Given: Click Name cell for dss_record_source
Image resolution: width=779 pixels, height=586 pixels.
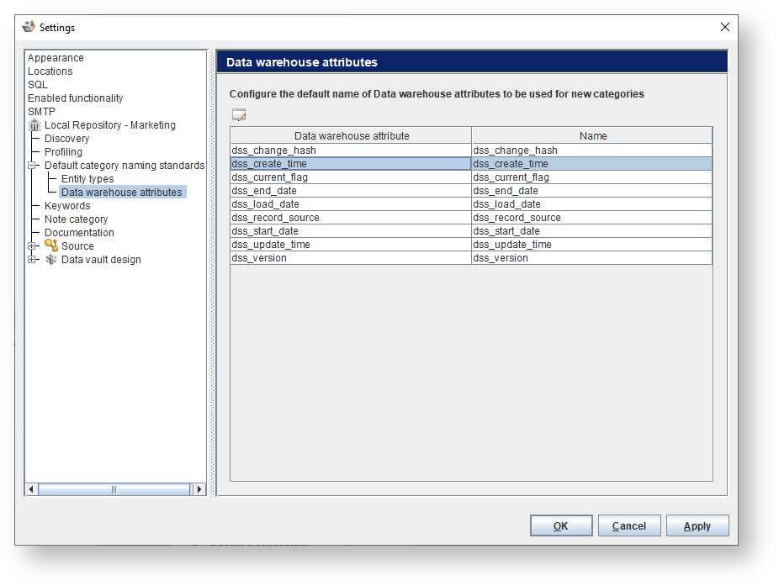Looking at the screenshot, I should click(x=591, y=217).
